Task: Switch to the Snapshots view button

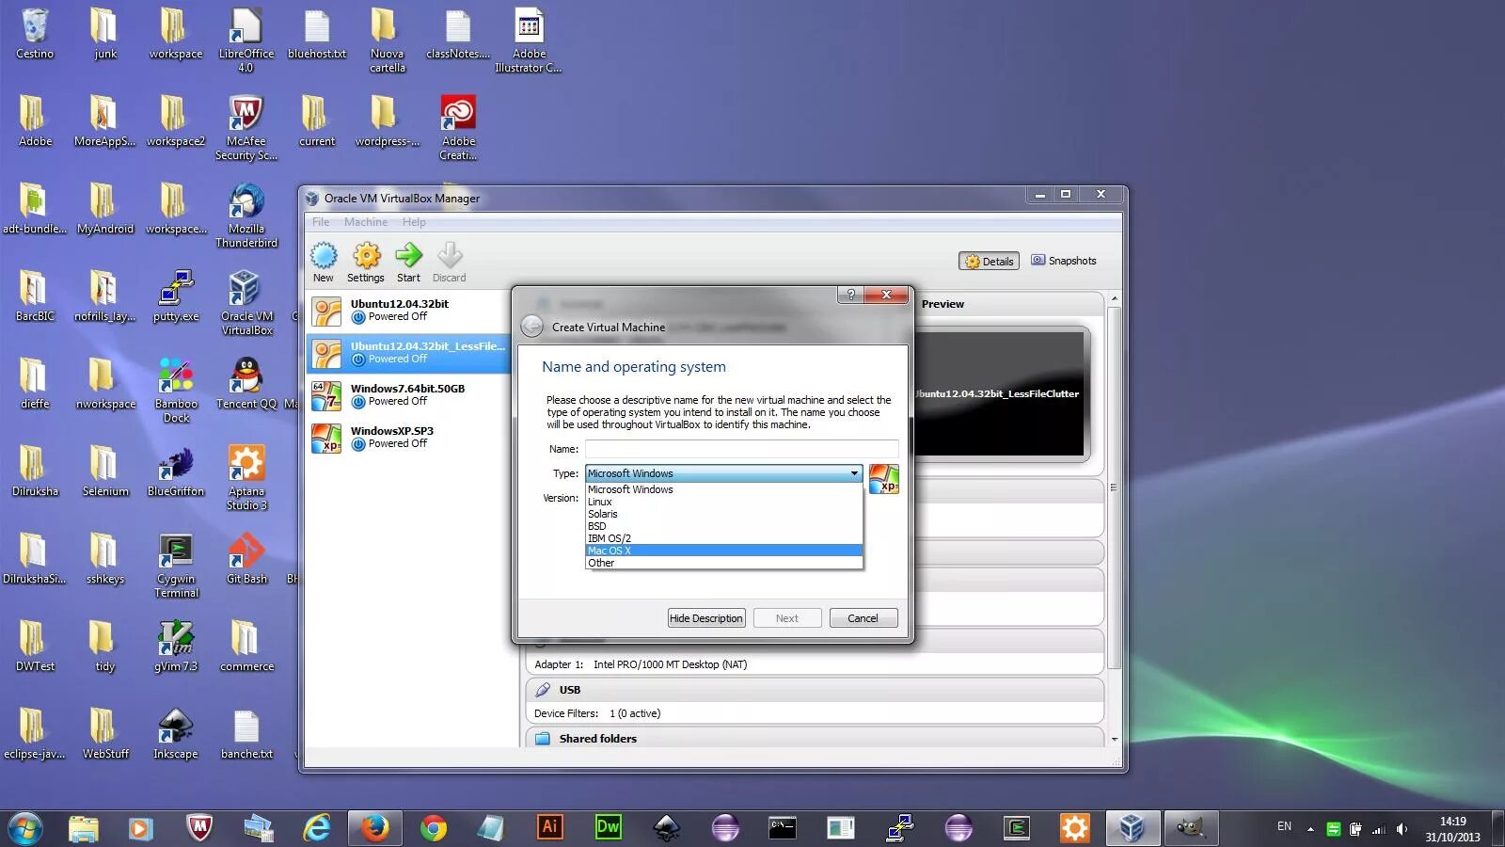Action: [1064, 261]
